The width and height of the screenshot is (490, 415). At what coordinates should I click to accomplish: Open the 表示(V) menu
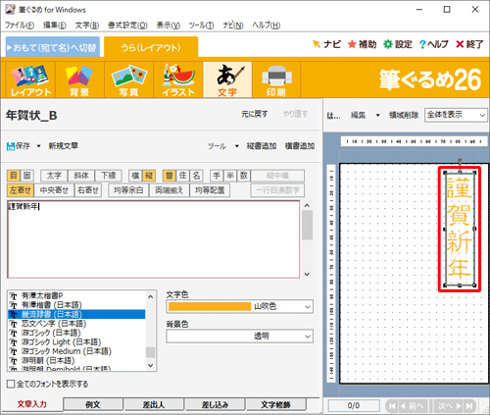click(x=168, y=26)
